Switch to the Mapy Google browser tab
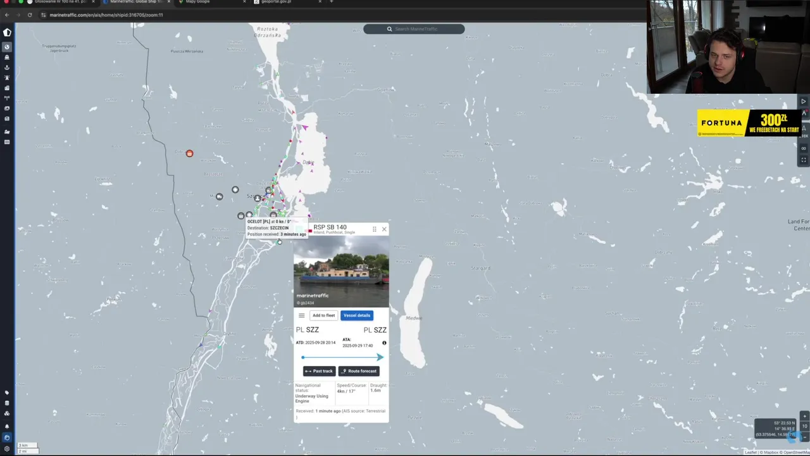The image size is (810, 456). [212, 2]
